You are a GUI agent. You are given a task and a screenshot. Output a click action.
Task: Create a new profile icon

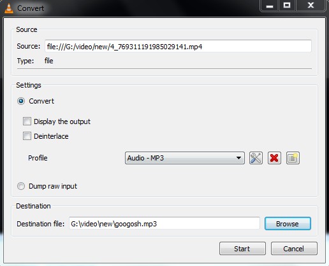coord(293,158)
